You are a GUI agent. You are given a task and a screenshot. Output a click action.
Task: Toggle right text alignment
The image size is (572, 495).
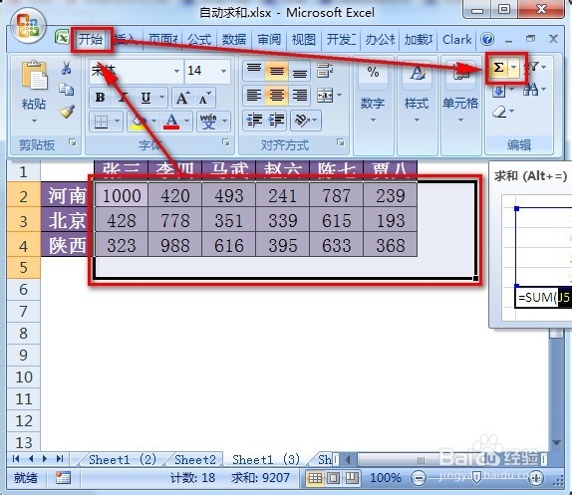tap(300, 96)
